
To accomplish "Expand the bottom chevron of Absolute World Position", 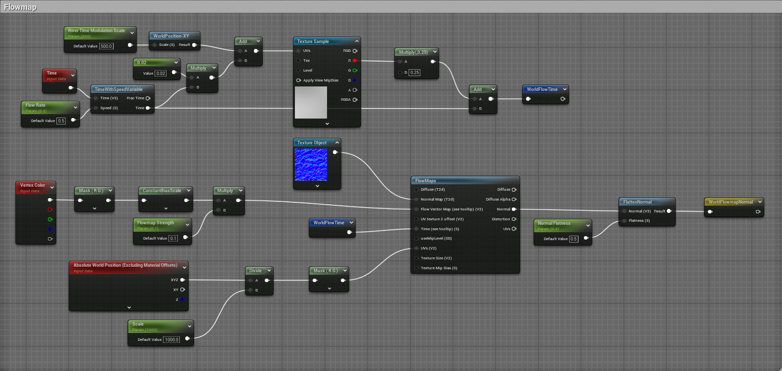I will (129, 307).
